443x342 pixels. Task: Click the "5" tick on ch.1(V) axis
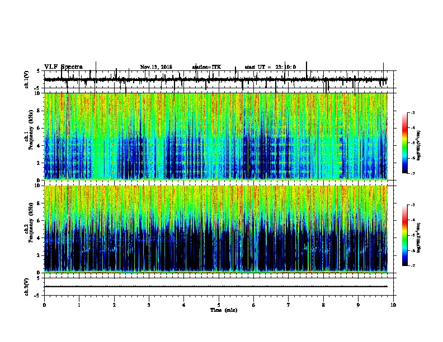pyautogui.click(x=39, y=71)
